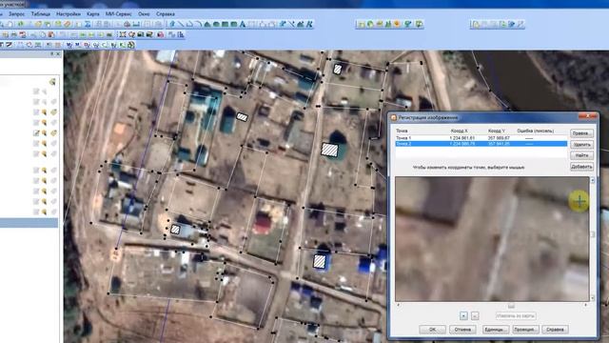Open the Таблица menu
This screenshot has height=343, width=609.
(40, 14)
